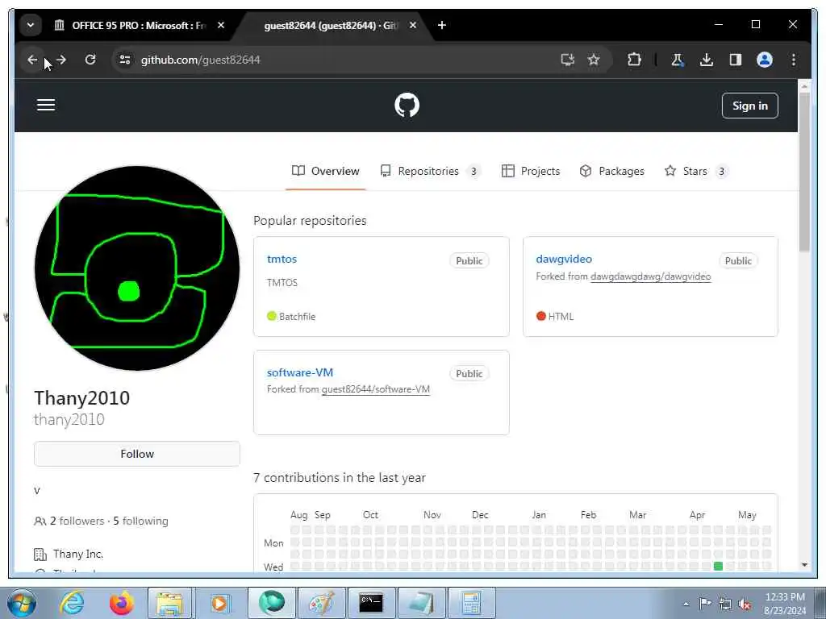Open the software-VM repository link
Viewport: 826px width, 619px height.
(x=300, y=372)
